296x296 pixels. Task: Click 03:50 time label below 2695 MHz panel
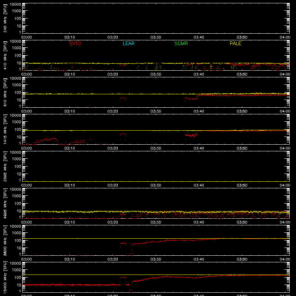242,185
